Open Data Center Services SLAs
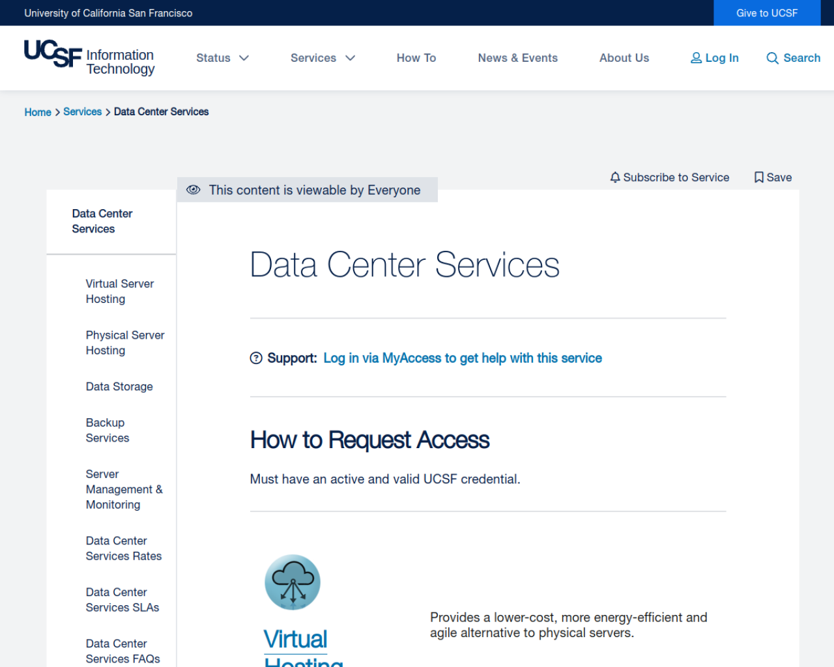 point(122,600)
